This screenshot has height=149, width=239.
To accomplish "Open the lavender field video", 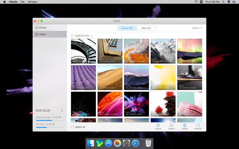I will coord(83,77).
